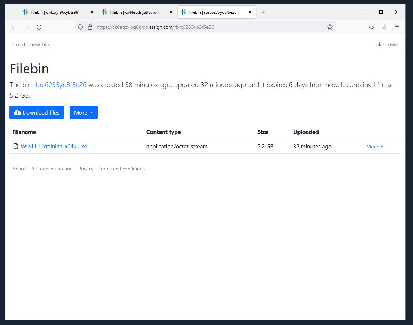This screenshot has width=413, height=325.
Task: Open the browser downloads panel
Action: tap(384, 27)
